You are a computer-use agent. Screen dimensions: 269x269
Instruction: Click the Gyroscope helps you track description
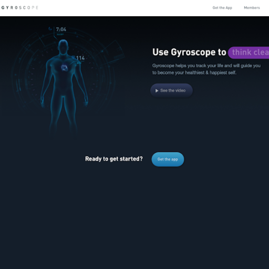point(206,69)
